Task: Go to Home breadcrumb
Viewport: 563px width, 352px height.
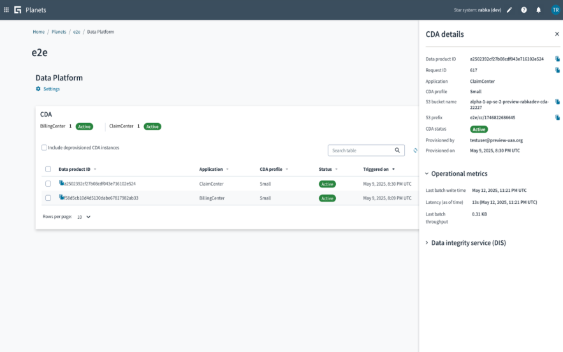Action: 39,32
